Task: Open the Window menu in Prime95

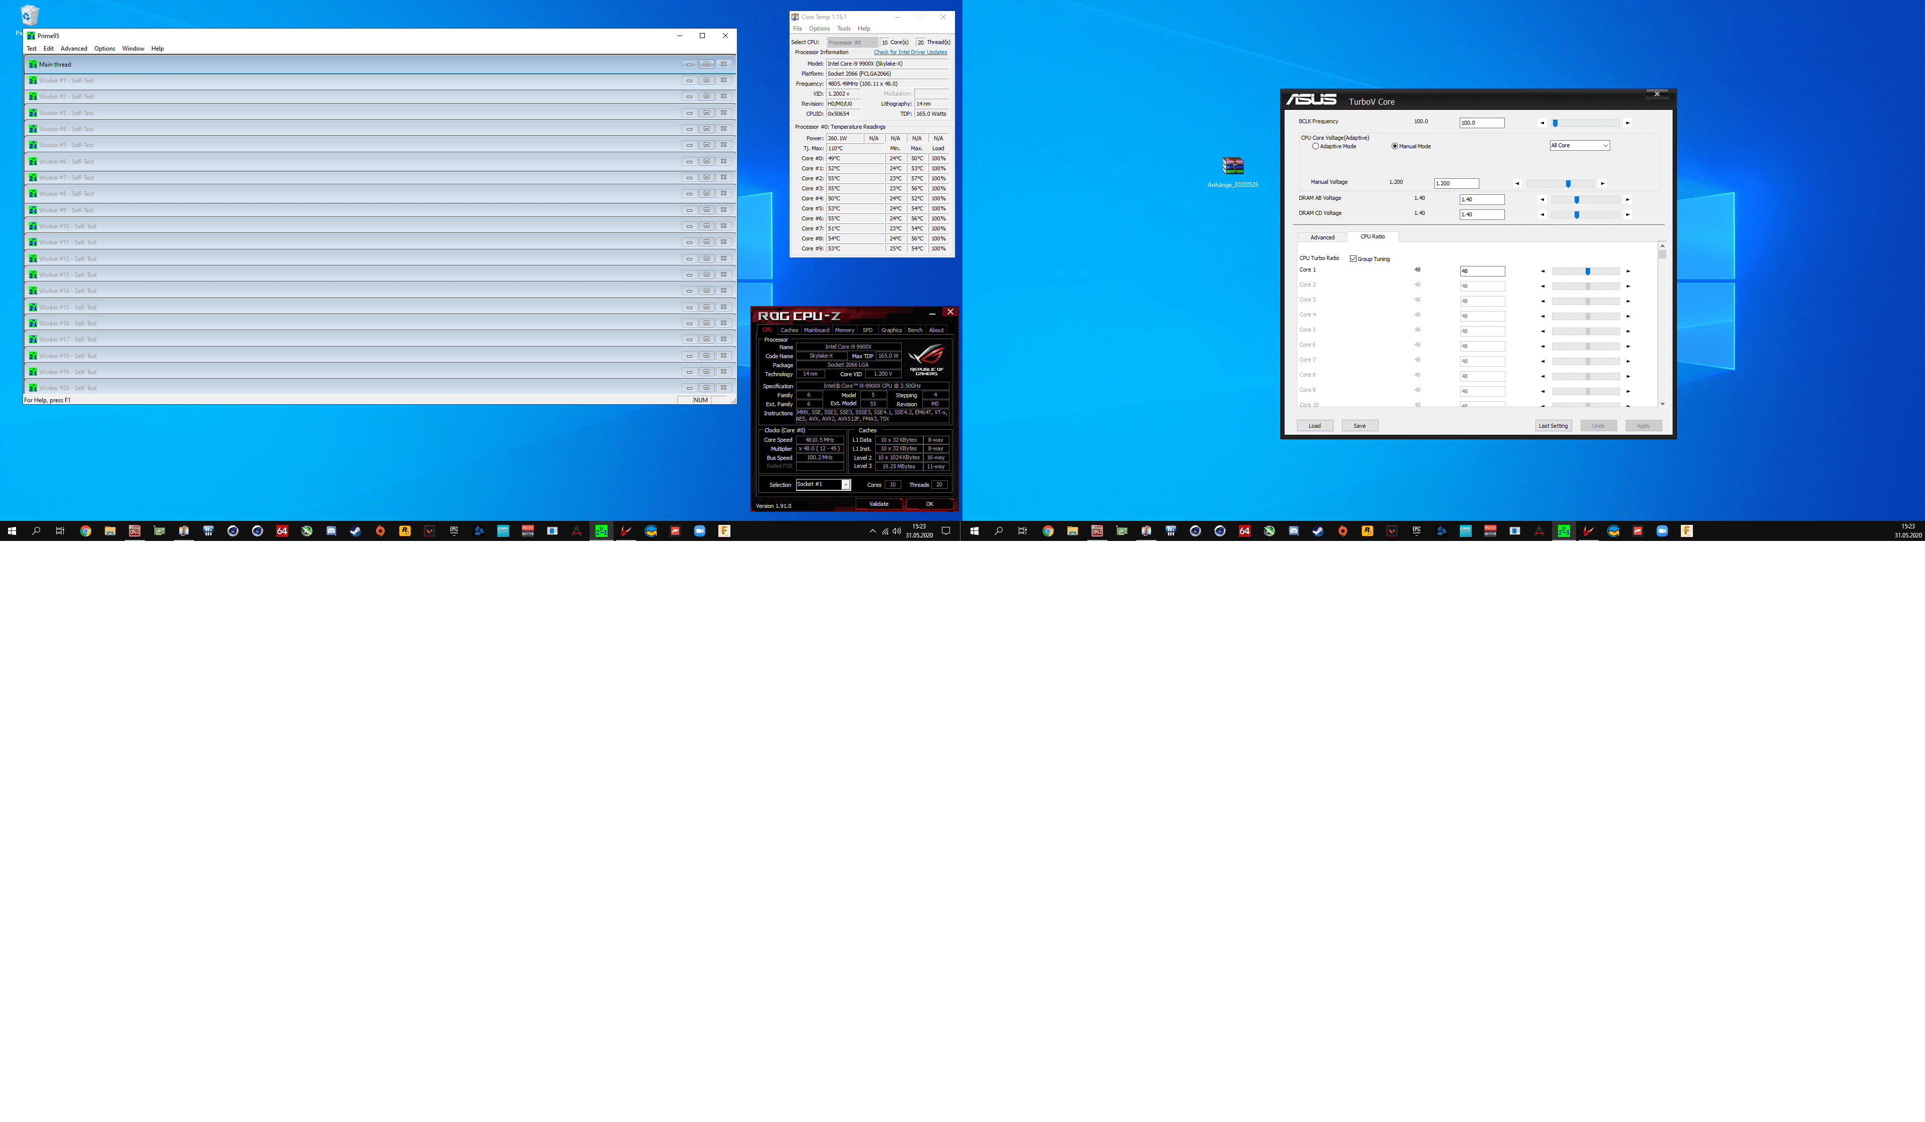Action: [x=133, y=48]
